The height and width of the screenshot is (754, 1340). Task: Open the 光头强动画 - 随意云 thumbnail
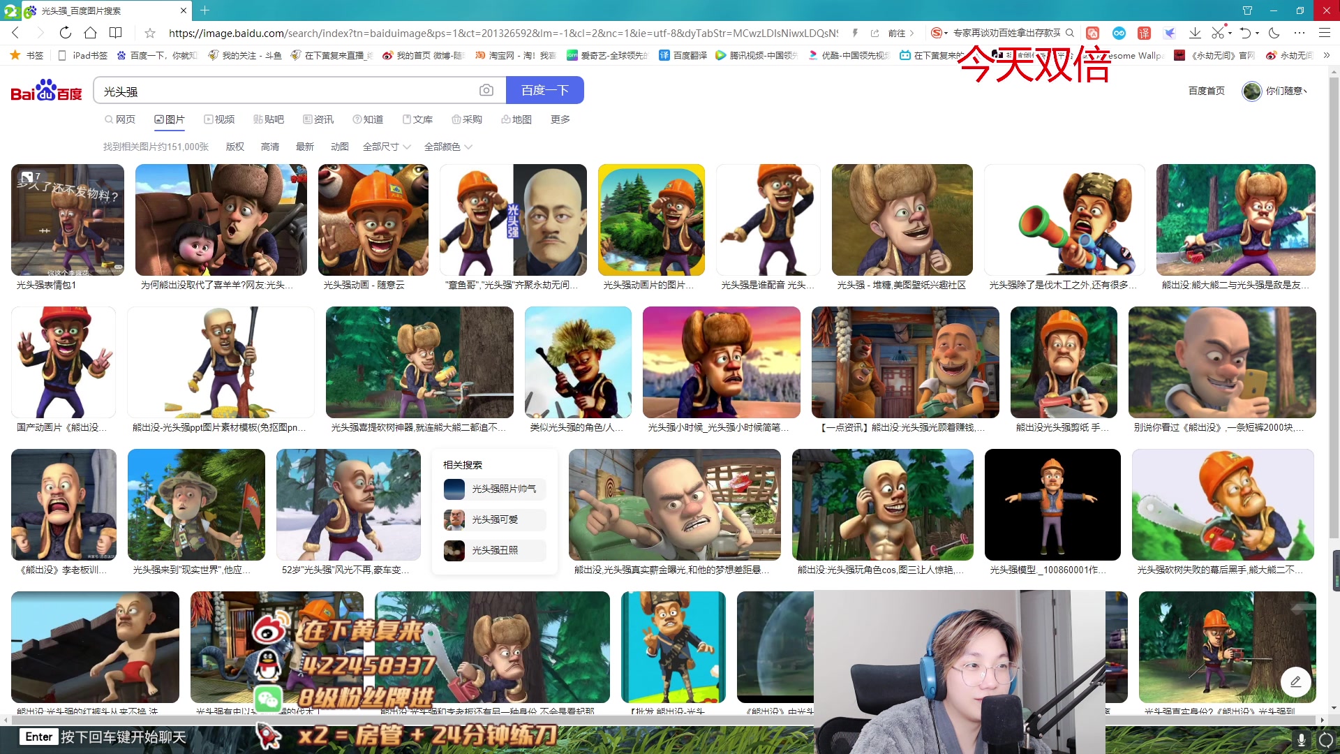point(373,220)
